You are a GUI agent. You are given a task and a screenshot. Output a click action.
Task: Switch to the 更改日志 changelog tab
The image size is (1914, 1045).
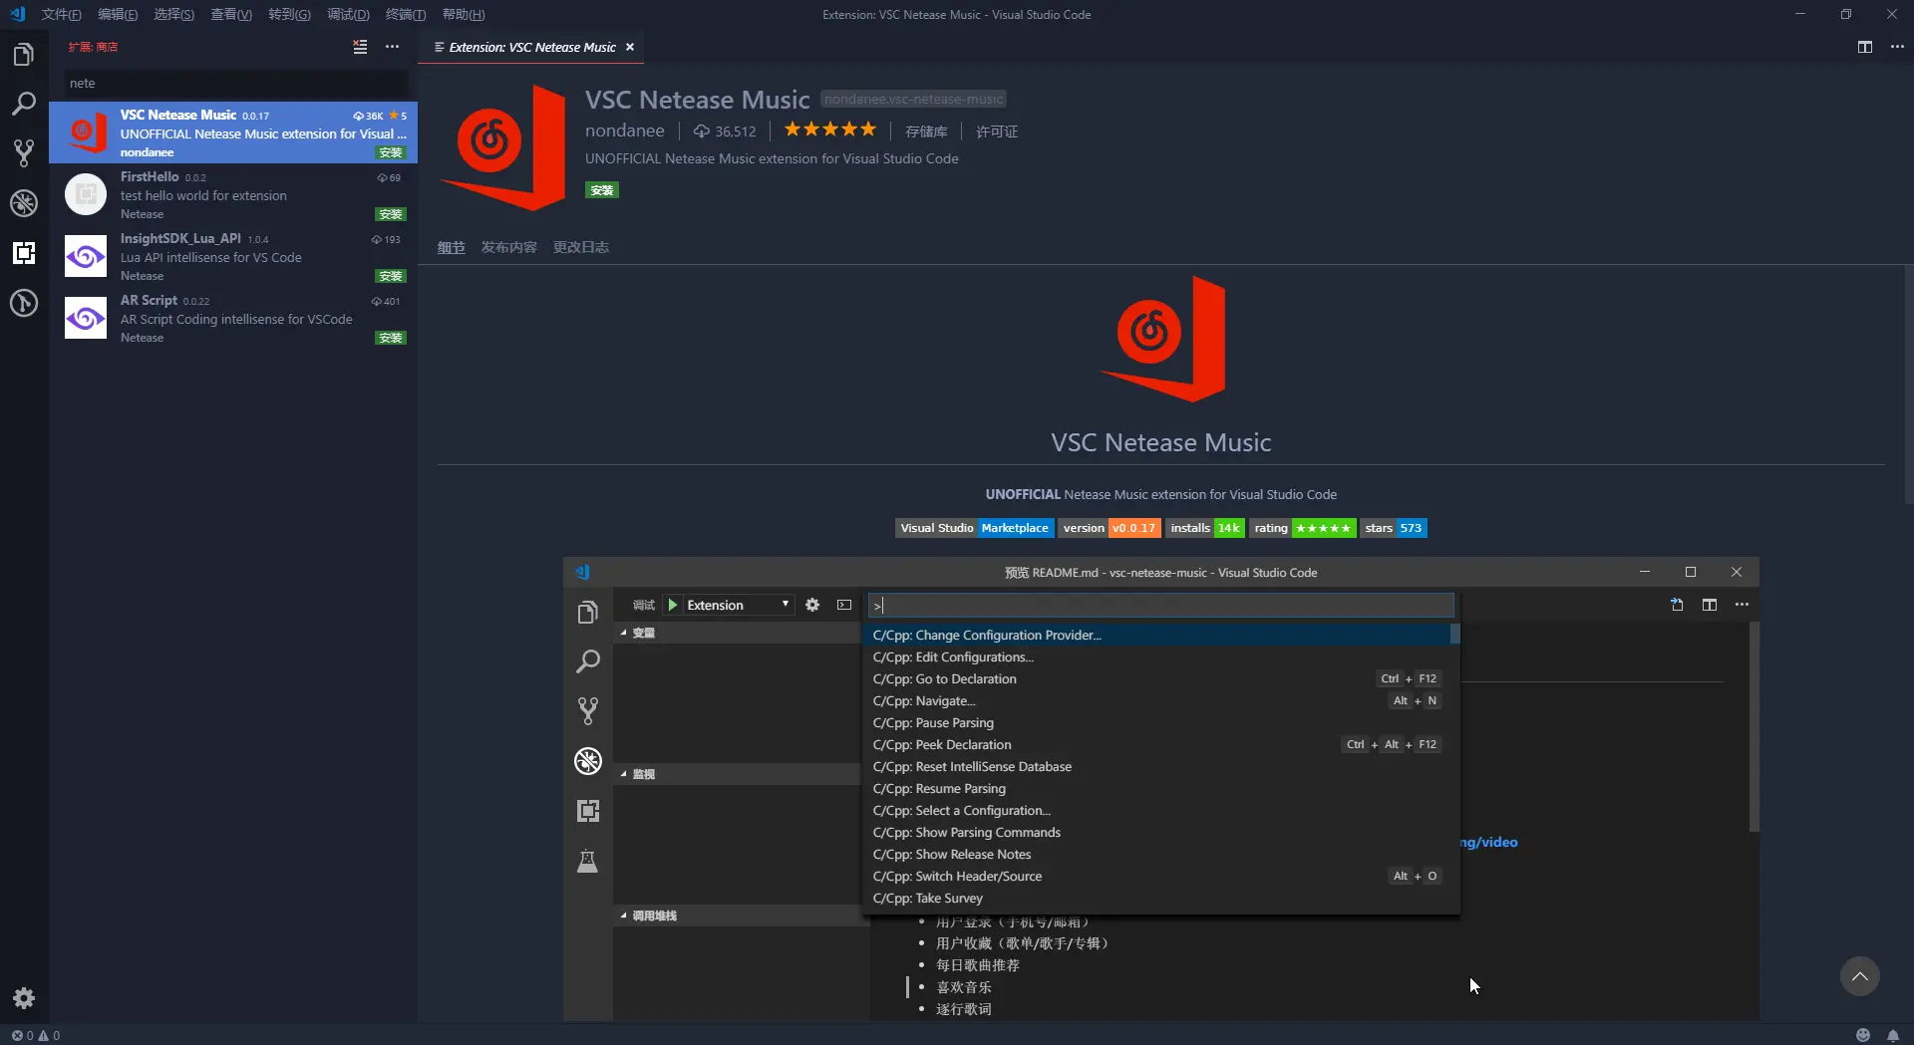(581, 247)
